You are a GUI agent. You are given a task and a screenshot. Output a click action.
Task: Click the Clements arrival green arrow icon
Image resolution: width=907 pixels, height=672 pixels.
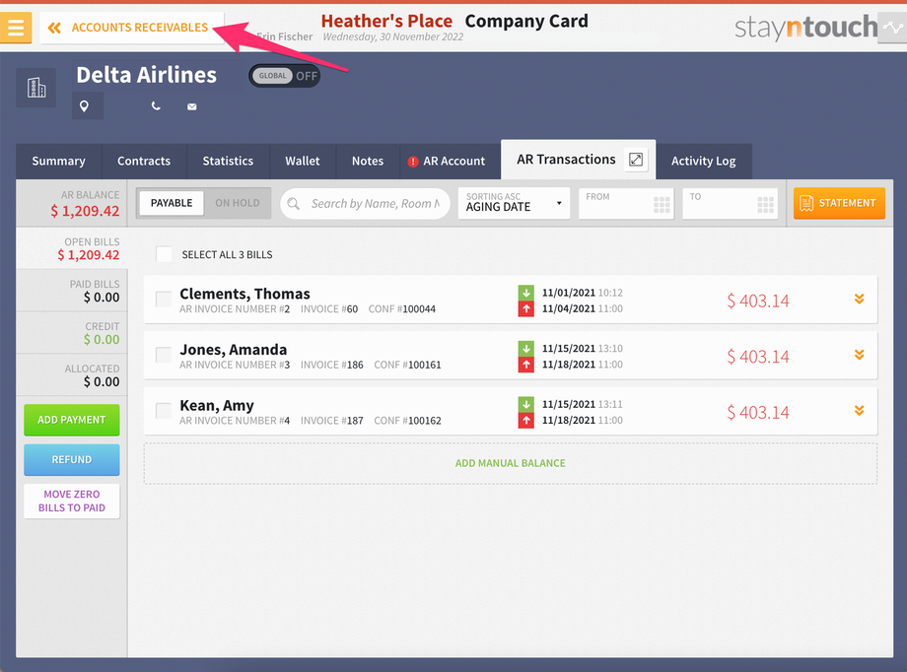(x=525, y=293)
